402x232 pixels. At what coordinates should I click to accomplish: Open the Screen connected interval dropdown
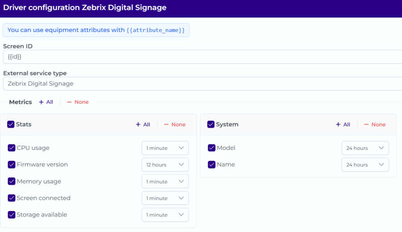pos(165,198)
